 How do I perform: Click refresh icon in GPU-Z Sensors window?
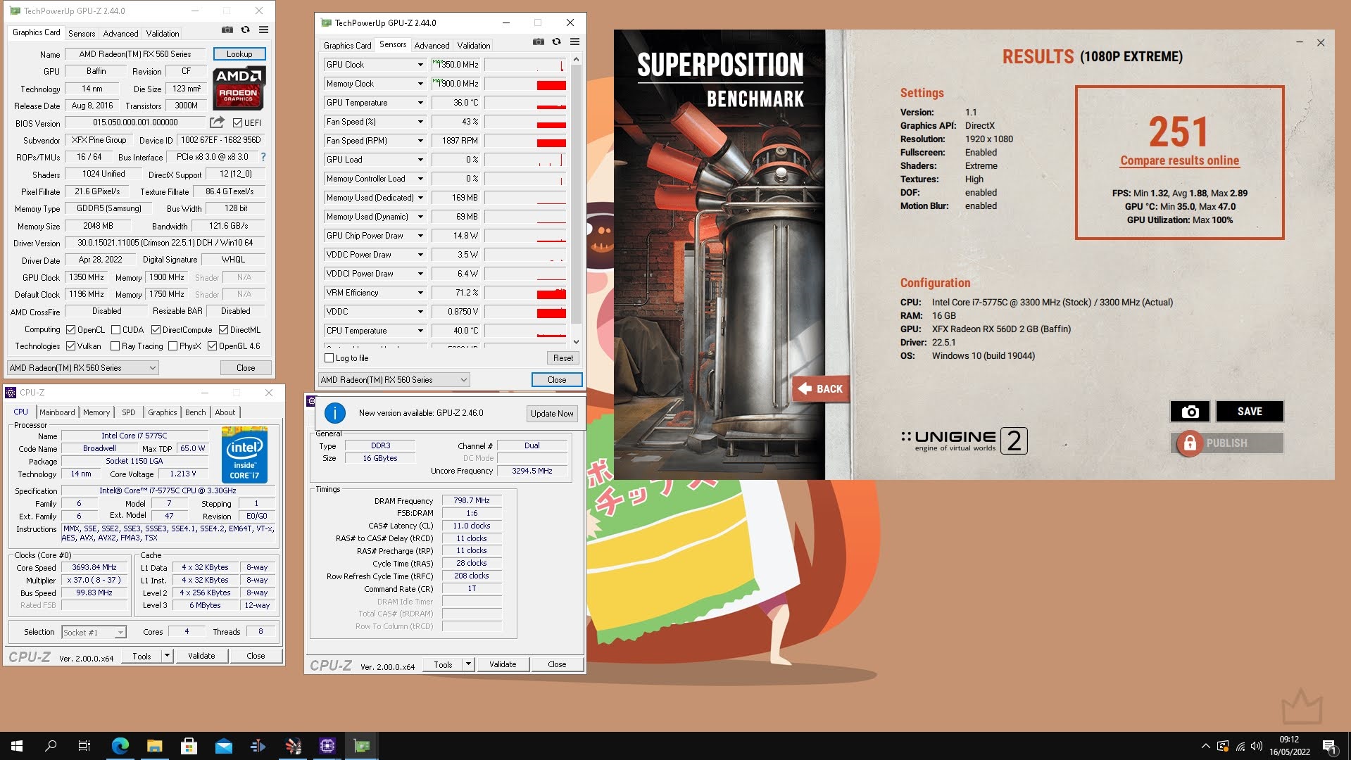(556, 42)
